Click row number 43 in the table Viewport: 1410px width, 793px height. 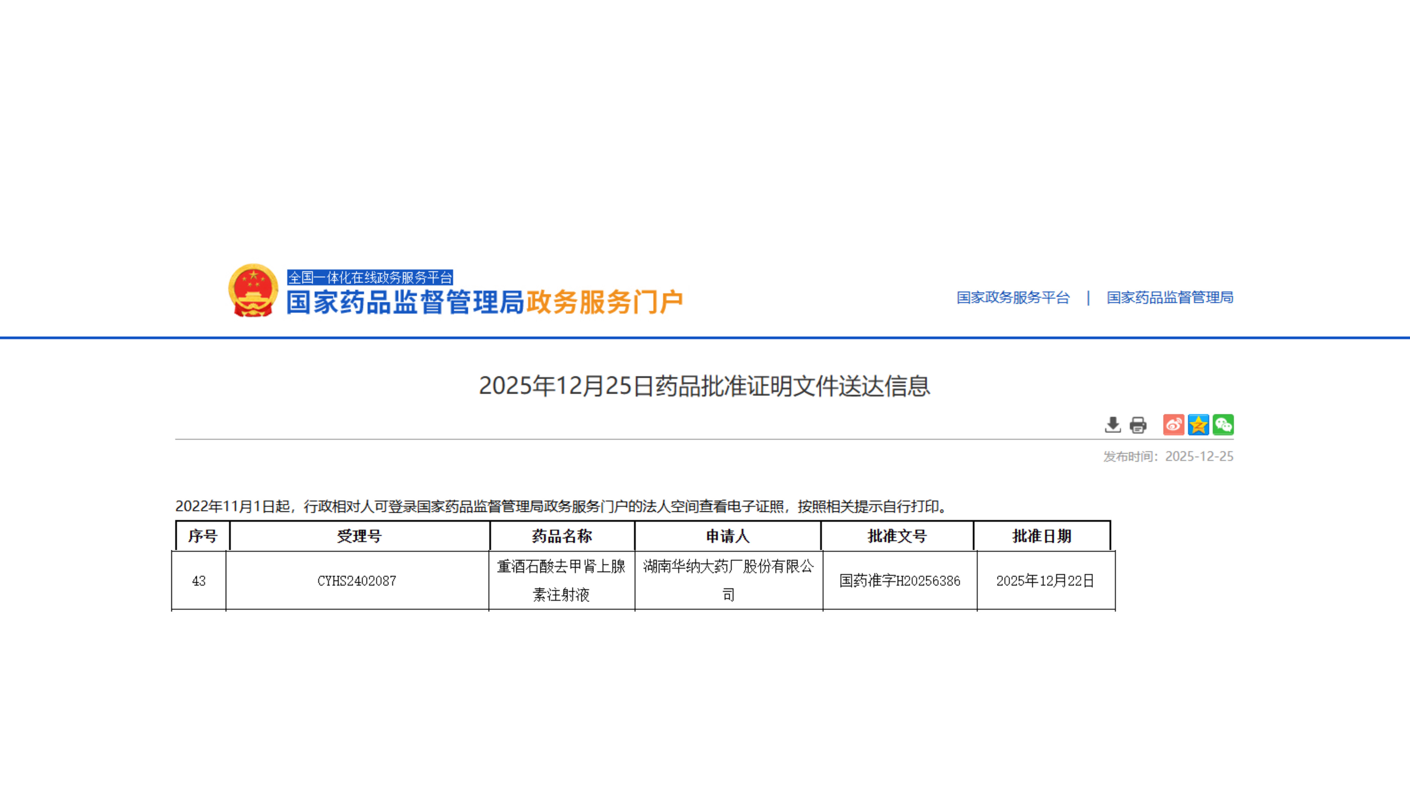(199, 581)
